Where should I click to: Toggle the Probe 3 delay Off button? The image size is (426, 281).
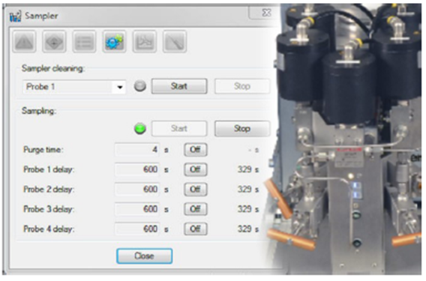coord(196,209)
